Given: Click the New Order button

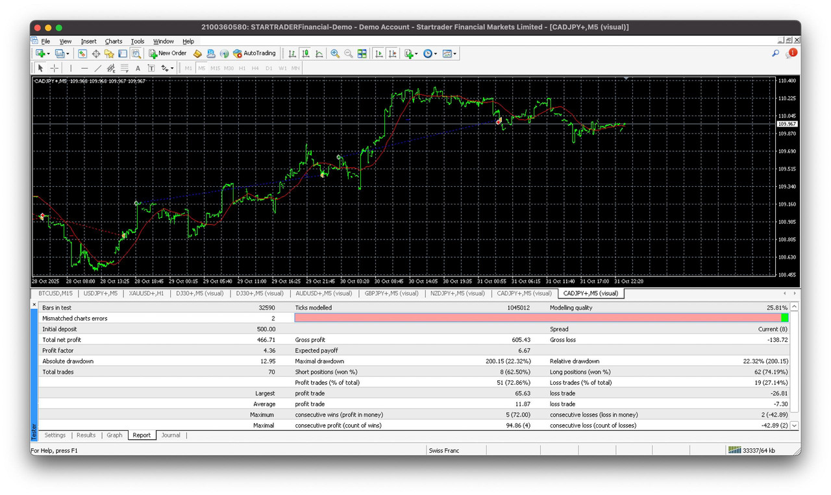Looking at the screenshot, I should 167,53.
